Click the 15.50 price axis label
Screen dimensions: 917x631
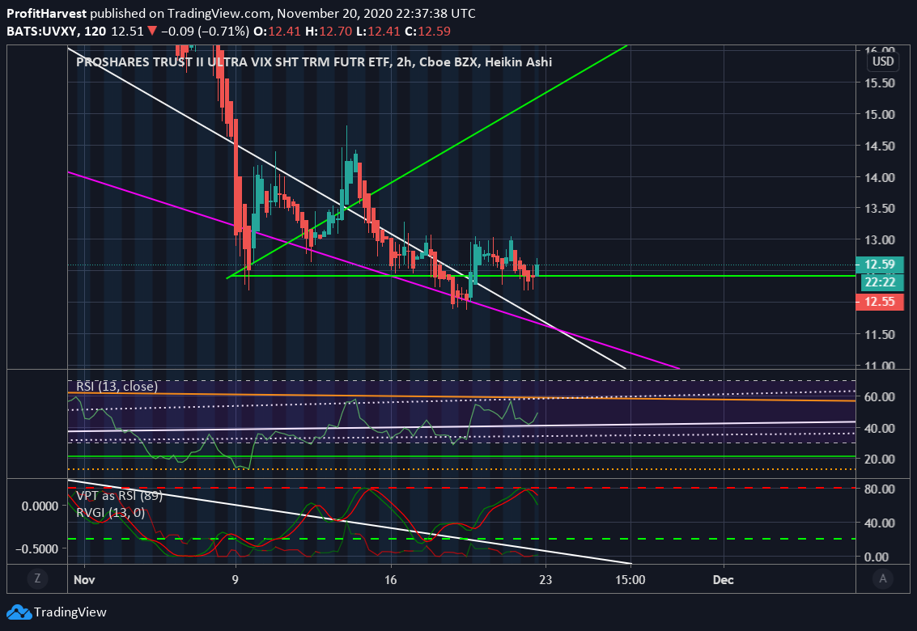[x=880, y=83]
